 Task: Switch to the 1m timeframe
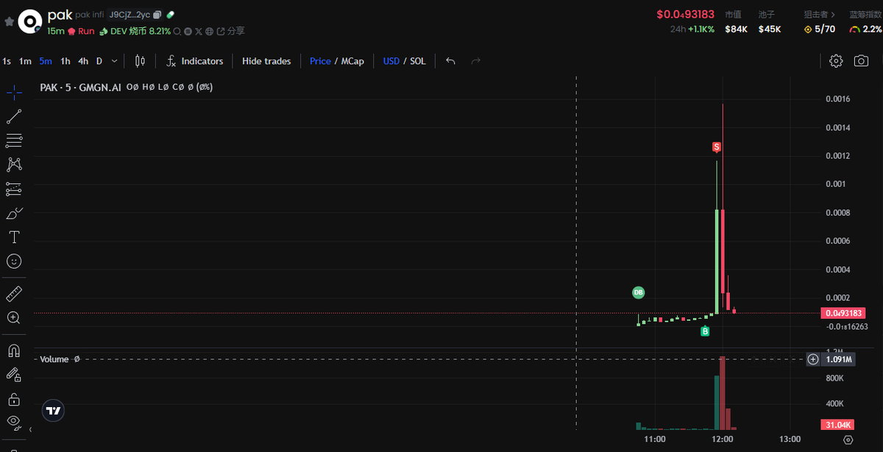[25, 61]
